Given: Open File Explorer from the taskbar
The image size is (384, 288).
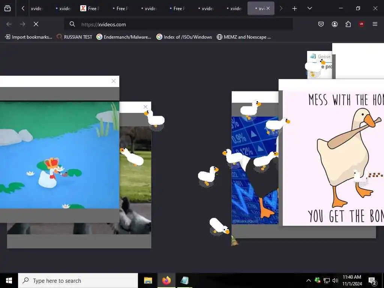Looking at the screenshot, I should (x=148, y=280).
